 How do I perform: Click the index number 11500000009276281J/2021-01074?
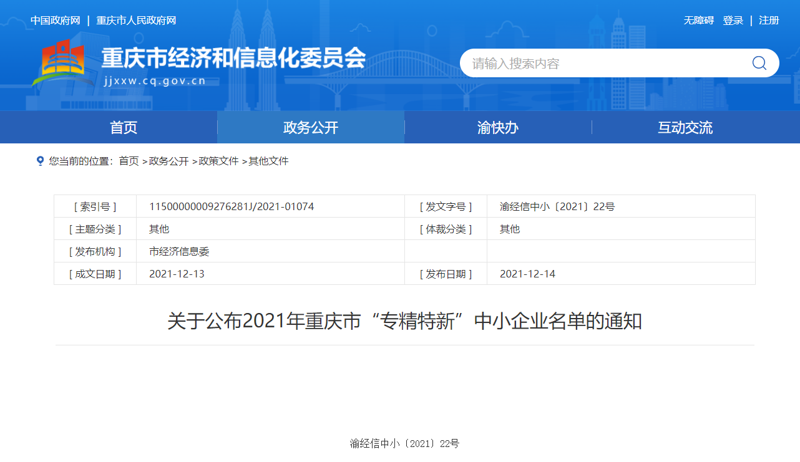click(x=232, y=206)
